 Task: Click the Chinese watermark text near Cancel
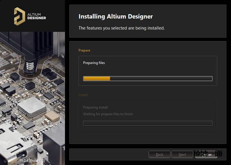(x=208, y=154)
